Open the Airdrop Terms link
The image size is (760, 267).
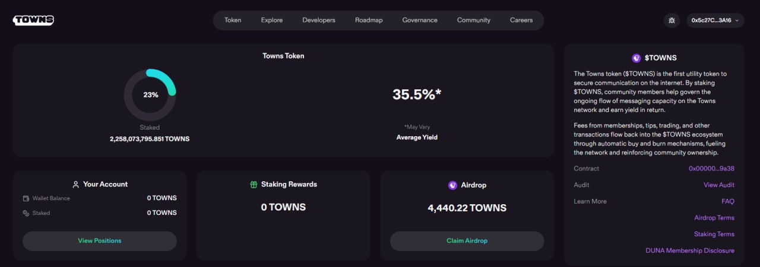(x=714, y=218)
